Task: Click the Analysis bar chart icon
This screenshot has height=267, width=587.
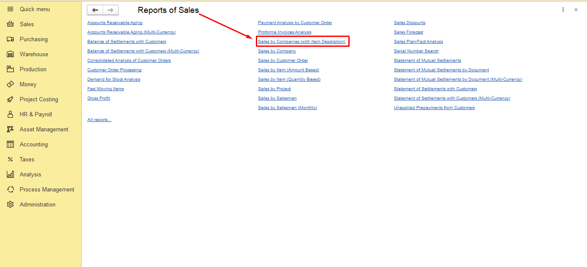Action: [10, 175]
